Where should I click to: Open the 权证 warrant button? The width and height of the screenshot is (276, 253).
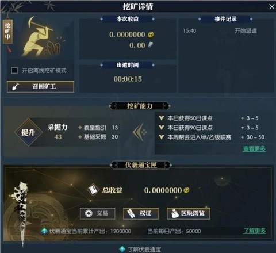pyautogui.click(x=141, y=213)
